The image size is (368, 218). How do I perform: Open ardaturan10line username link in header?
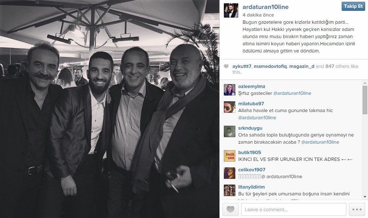[x=265, y=7]
